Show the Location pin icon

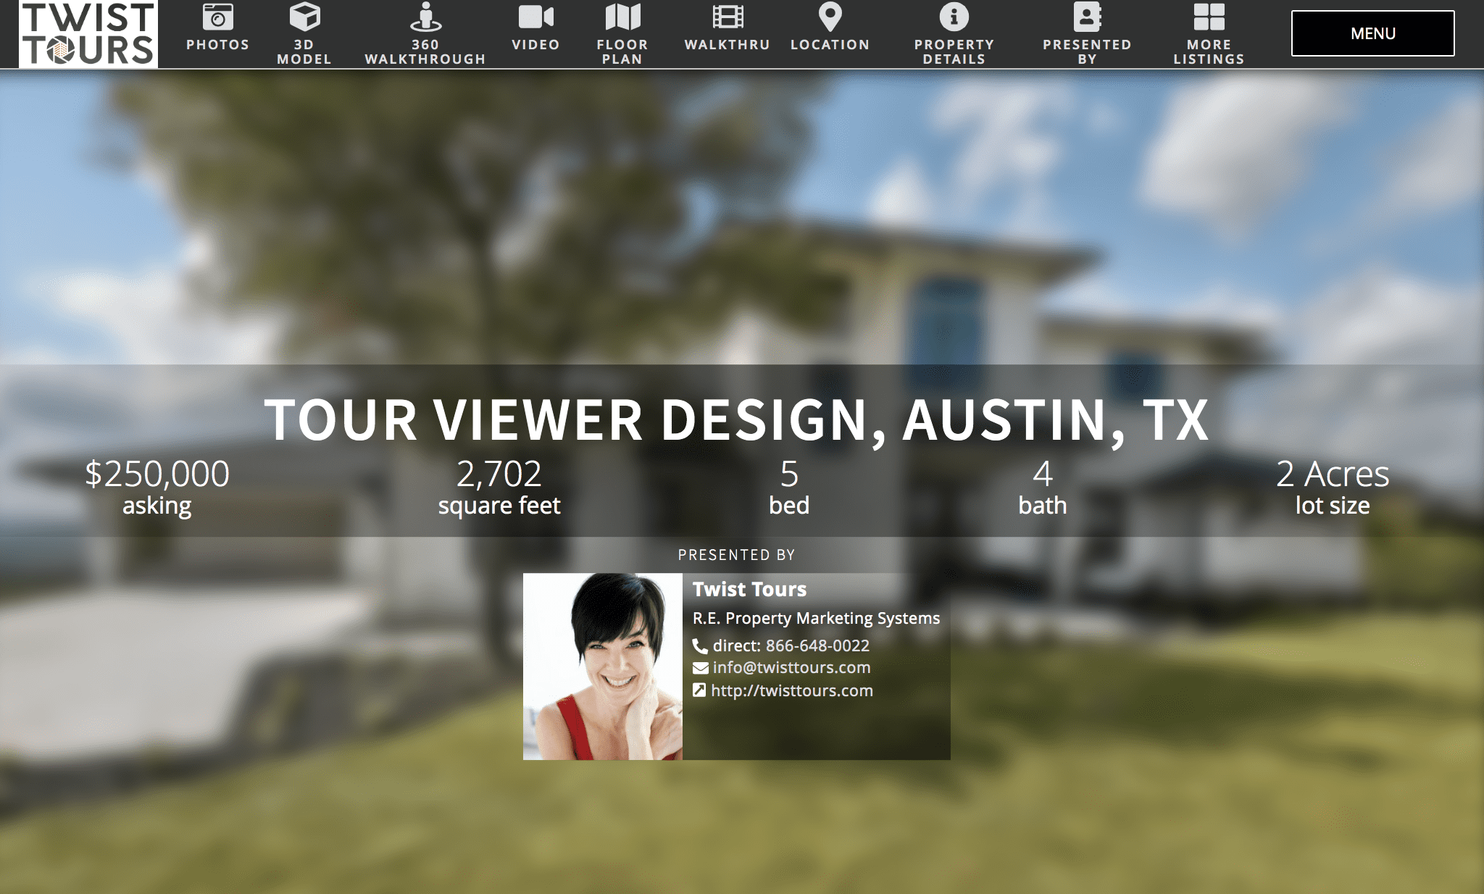(x=830, y=17)
